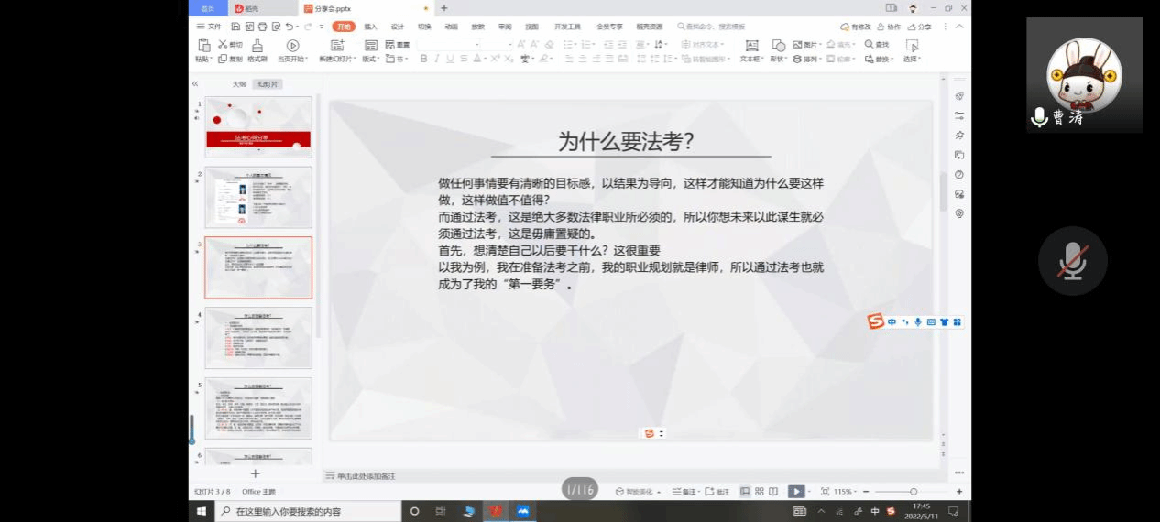Toggle the notes (备注) pane in status bar

pyautogui.click(x=683, y=492)
